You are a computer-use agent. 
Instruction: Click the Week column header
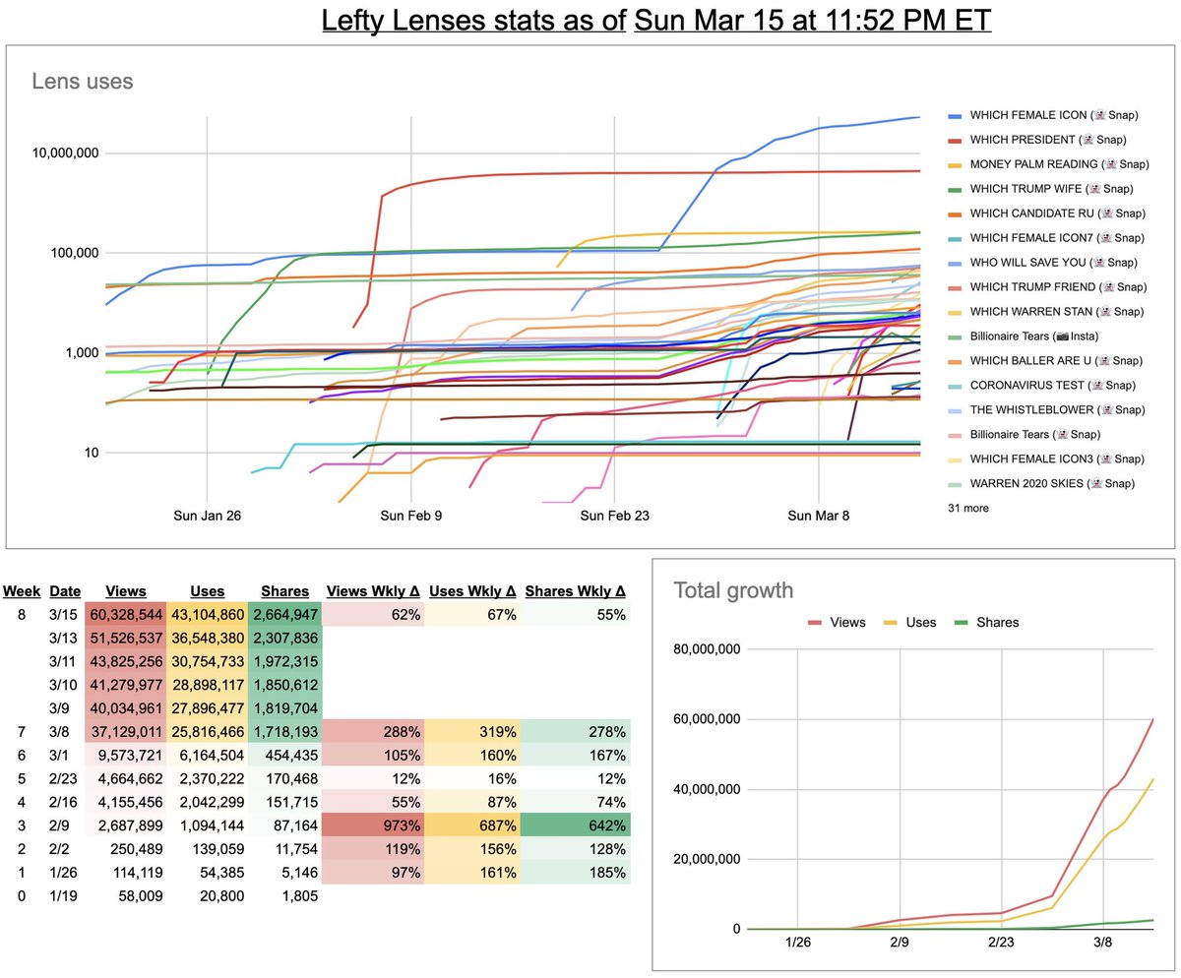(21, 591)
